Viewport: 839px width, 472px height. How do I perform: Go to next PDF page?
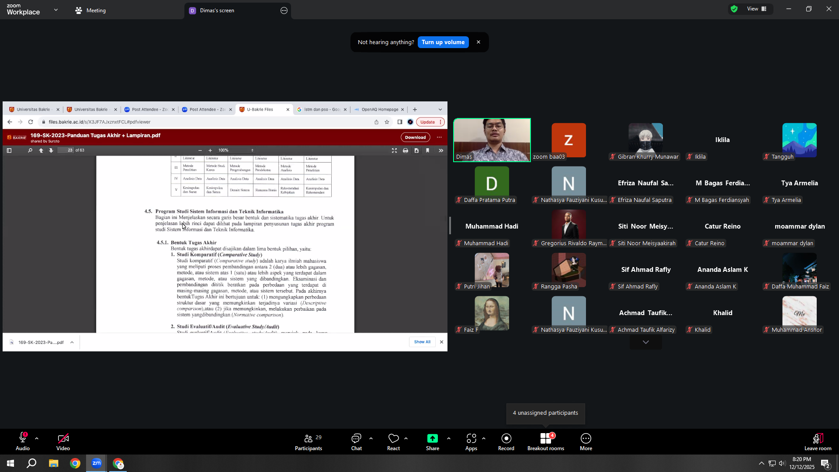[x=51, y=150]
